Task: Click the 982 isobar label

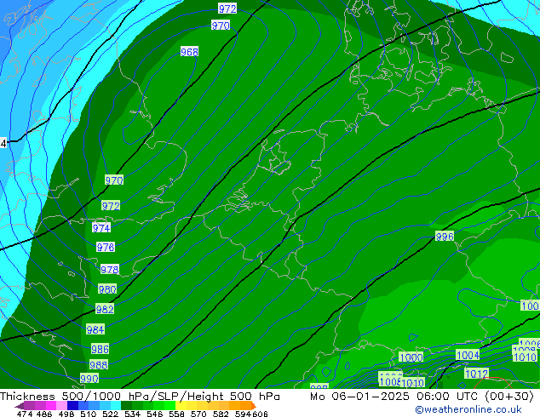Action: [x=105, y=309]
